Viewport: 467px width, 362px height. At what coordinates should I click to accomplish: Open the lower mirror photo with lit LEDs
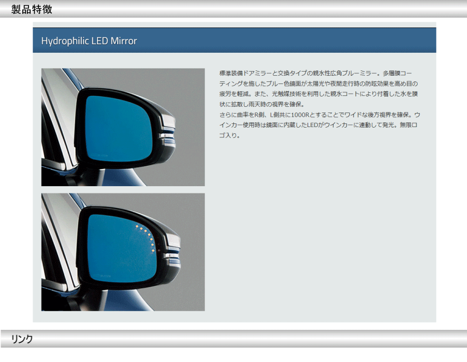[123, 252]
